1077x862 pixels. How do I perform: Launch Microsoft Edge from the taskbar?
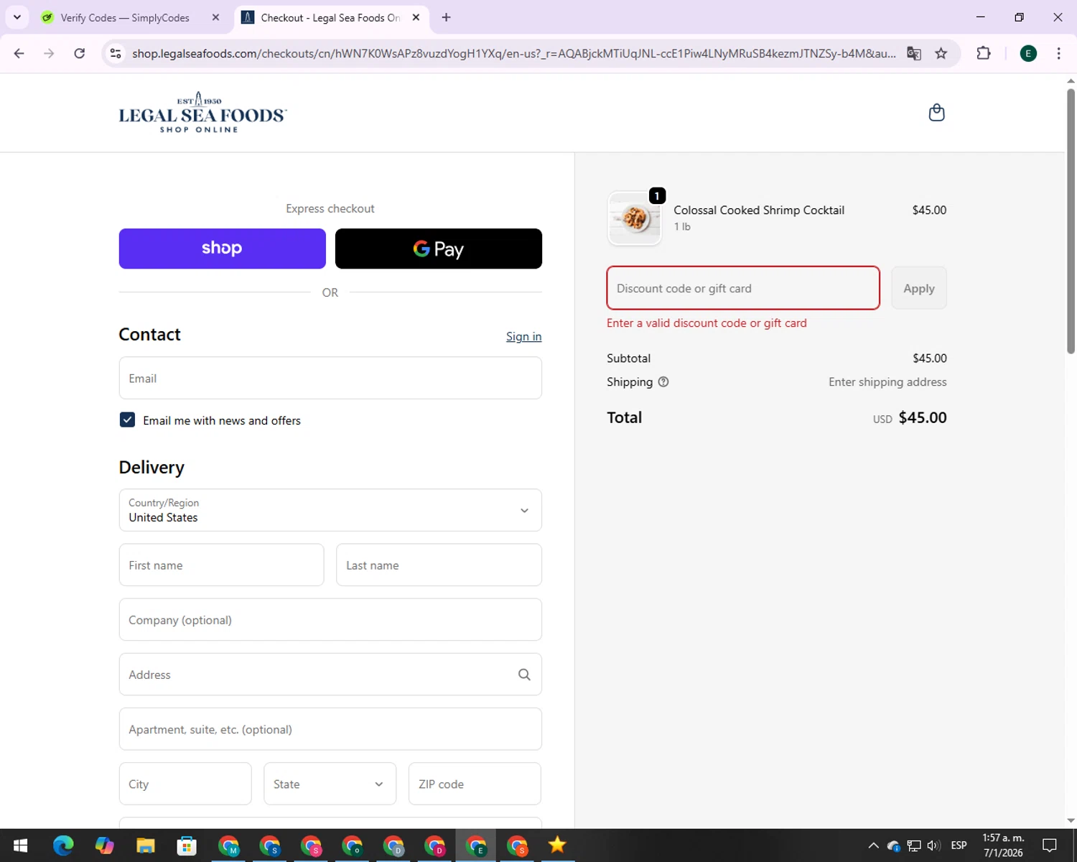click(x=63, y=845)
